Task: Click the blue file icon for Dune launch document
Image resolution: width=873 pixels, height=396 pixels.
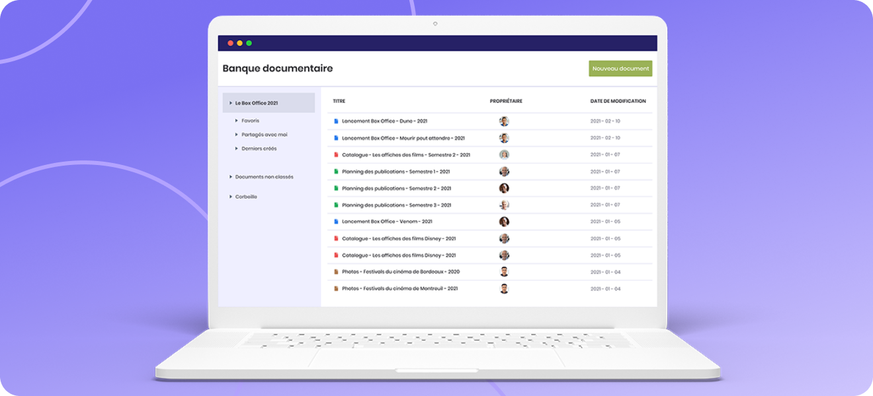Action: pos(336,121)
